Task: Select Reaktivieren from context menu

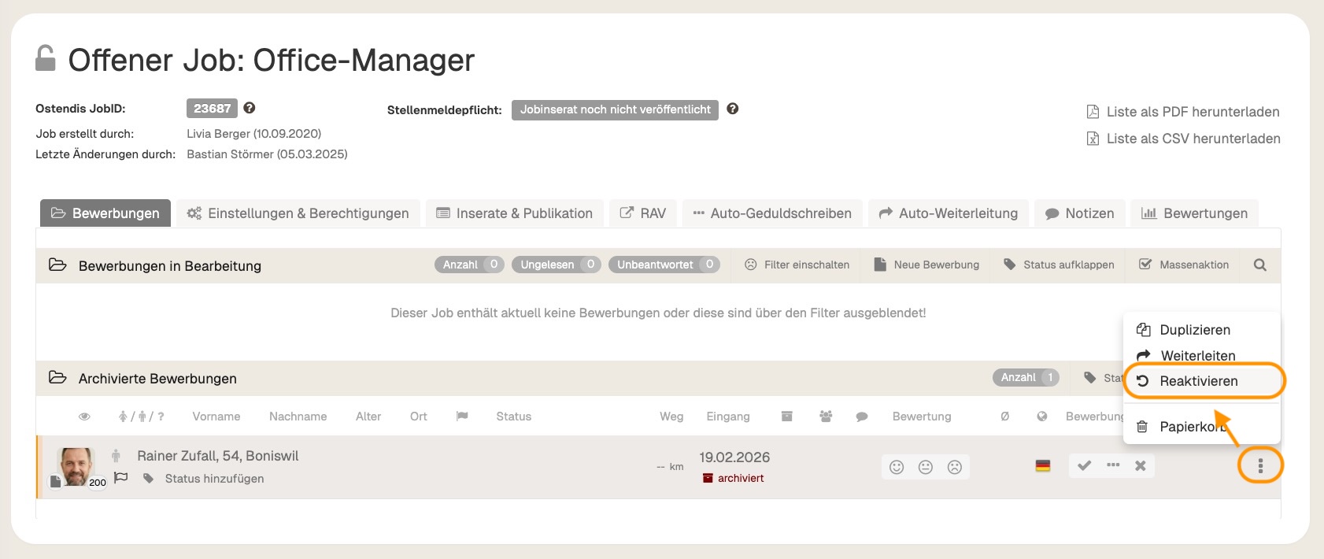Action: click(1198, 381)
